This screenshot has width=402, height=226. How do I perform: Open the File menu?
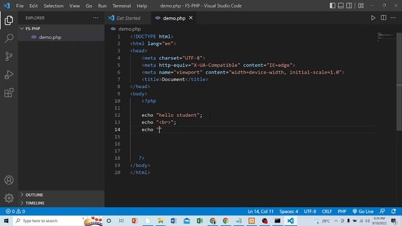coord(19,6)
